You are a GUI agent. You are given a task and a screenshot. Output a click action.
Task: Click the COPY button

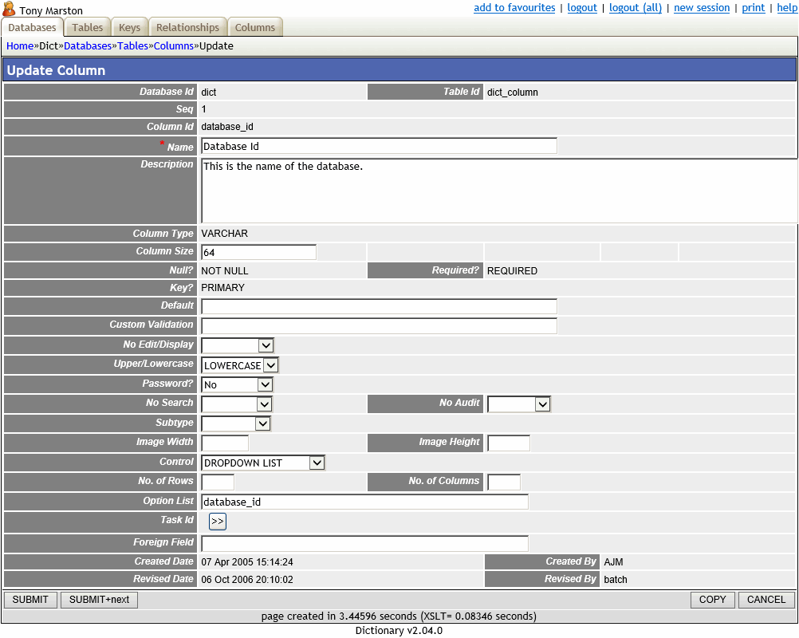(x=712, y=599)
